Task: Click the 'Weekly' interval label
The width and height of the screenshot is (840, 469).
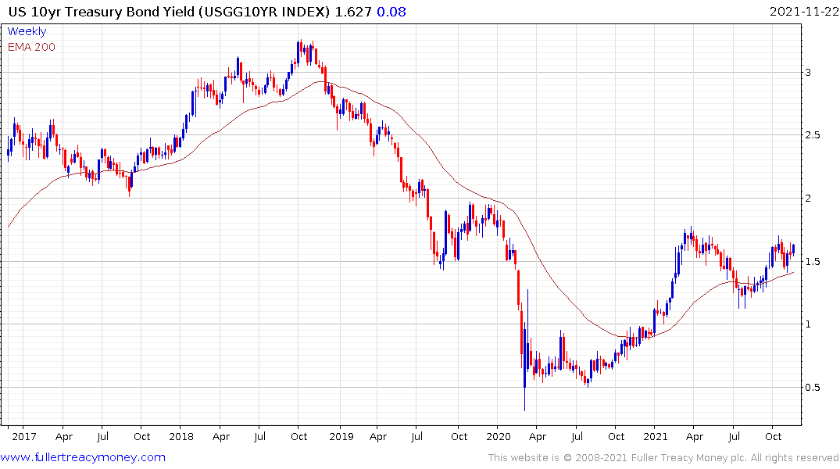Action: (x=27, y=31)
